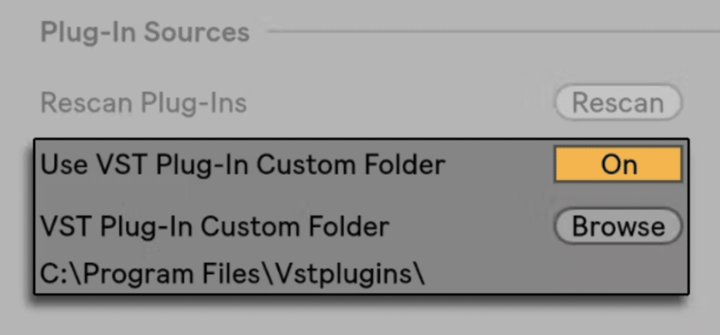Click the VST Plug-In Custom Folder label
The image size is (720, 335).
click(215, 226)
